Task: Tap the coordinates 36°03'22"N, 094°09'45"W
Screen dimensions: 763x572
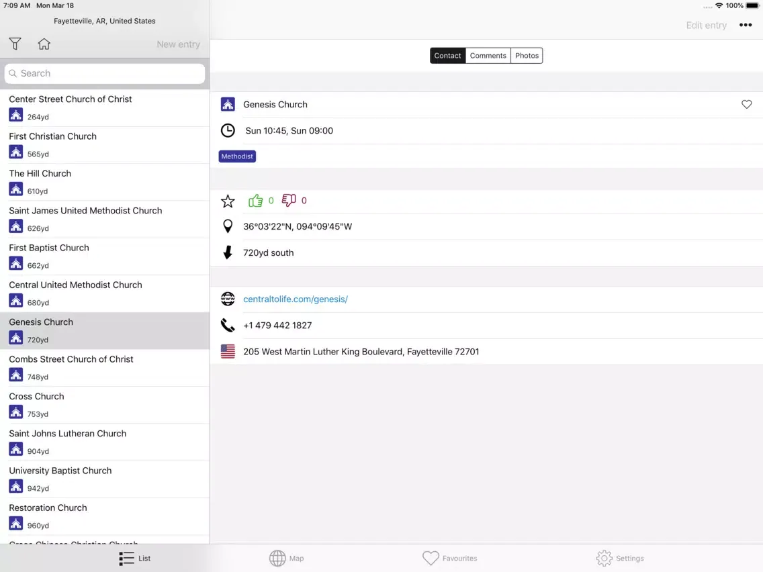Action: 298,227
